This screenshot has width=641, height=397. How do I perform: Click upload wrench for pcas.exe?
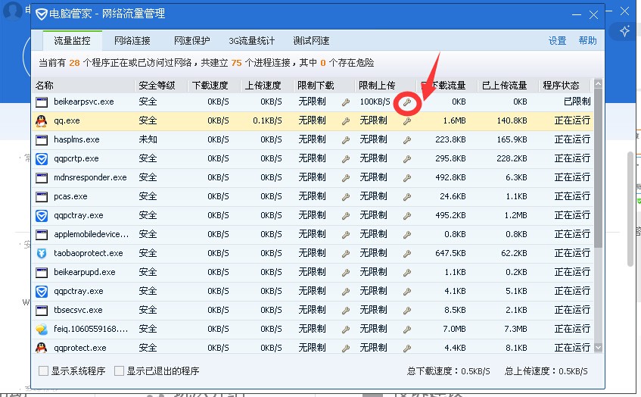(x=406, y=197)
